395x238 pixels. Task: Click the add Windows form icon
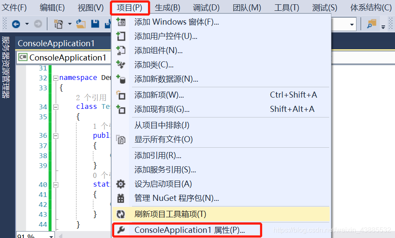[x=121, y=22]
